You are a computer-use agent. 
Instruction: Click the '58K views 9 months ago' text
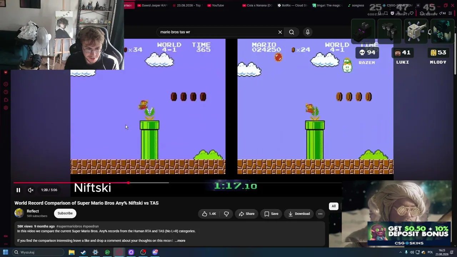point(36,226)
